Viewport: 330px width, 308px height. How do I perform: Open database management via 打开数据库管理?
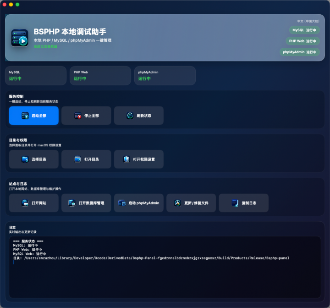click(x=86, y=203)
